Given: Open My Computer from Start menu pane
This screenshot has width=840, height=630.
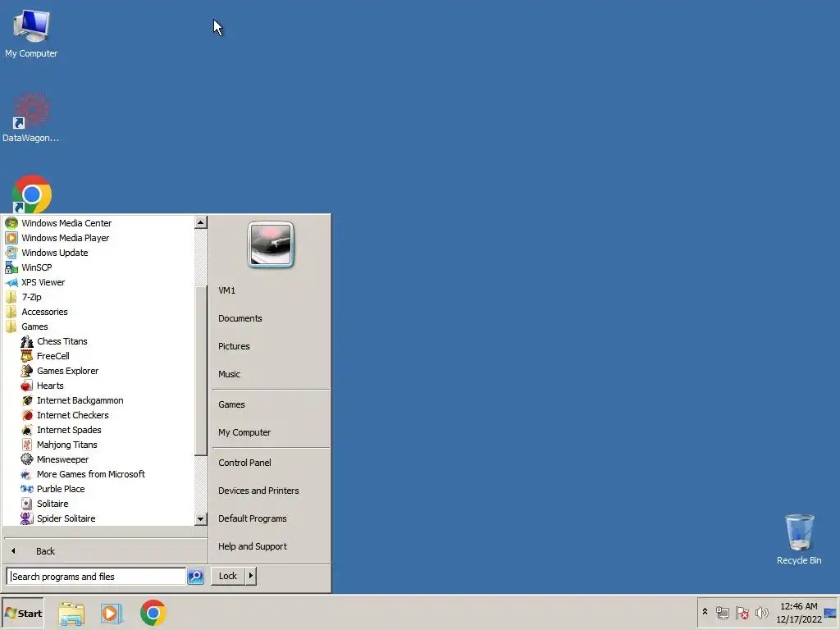Looking at the screenshot, I should pyautogui.click(x=244, y=432).
